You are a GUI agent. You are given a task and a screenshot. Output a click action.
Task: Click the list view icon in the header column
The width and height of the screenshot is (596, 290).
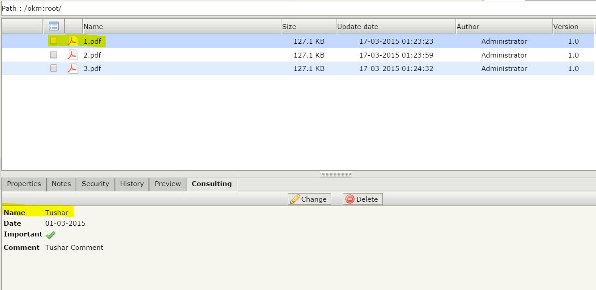click(x=53, y=26)
